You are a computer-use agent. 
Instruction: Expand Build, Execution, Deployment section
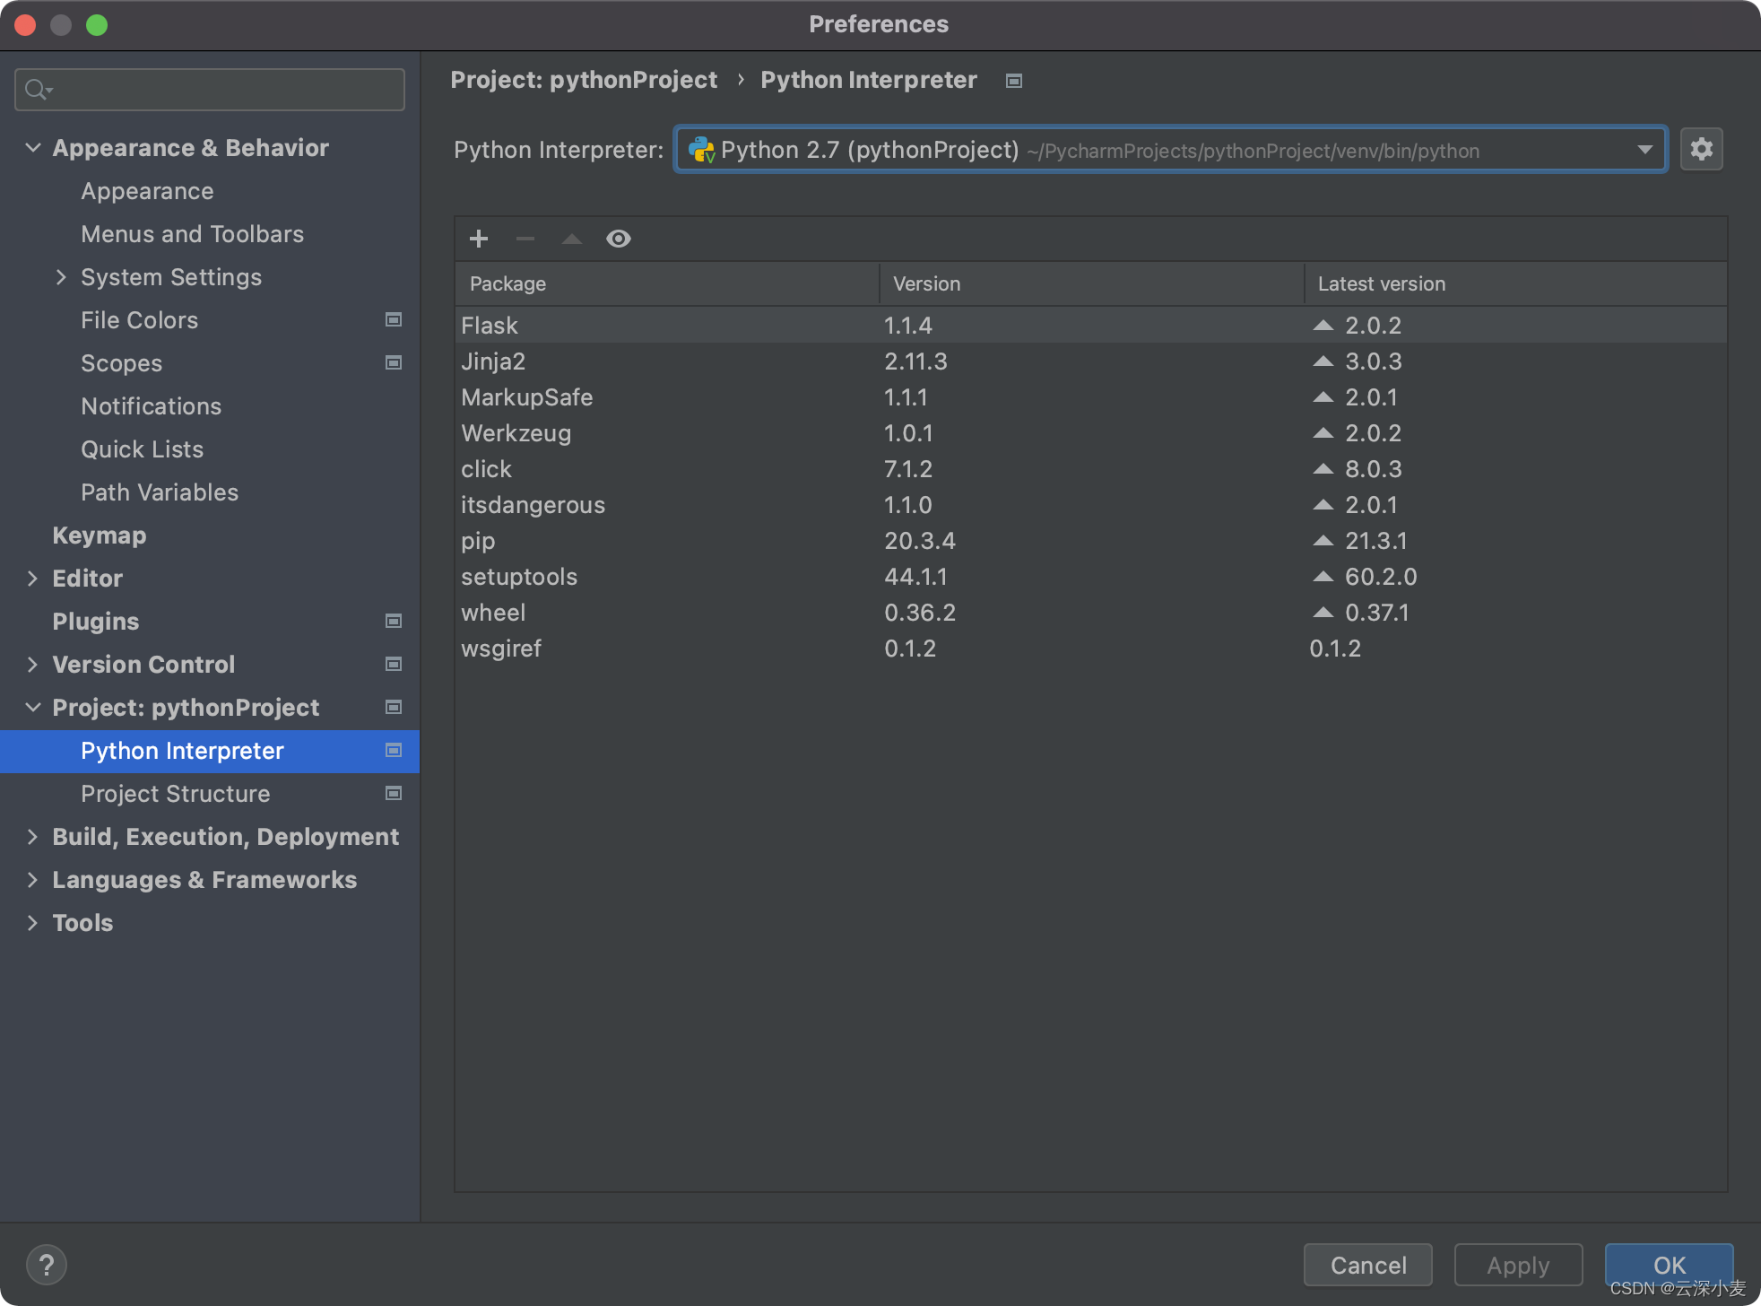pyautogui.click(x=33, y=837)
